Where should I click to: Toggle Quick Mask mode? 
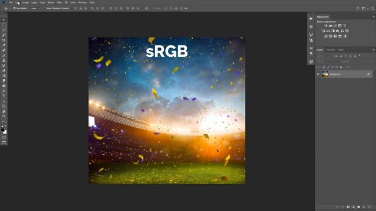click(4, 137)
